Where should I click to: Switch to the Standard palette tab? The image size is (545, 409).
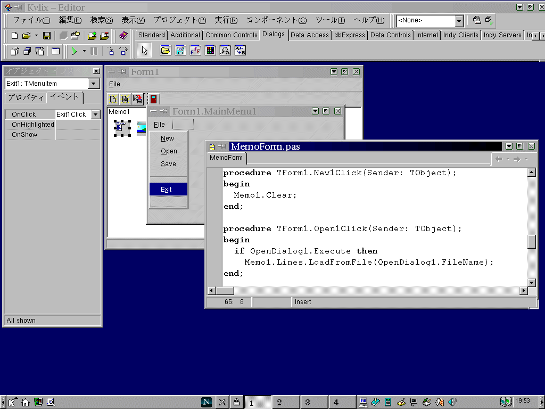152,35
